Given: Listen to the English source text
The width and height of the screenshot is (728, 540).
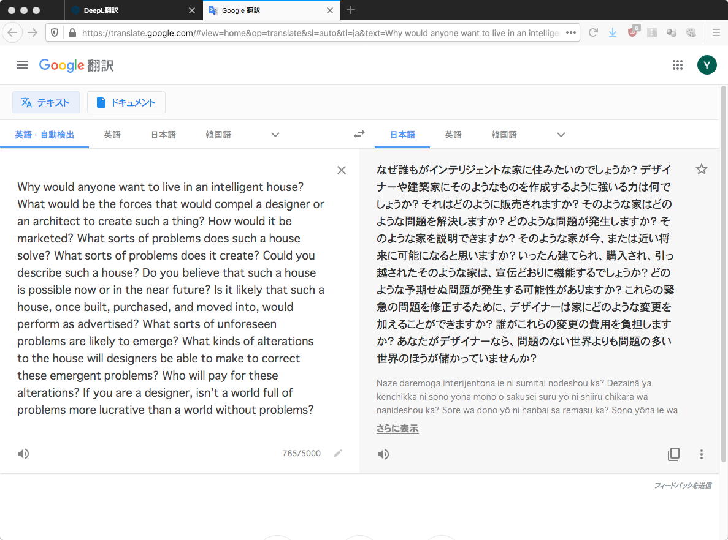Looking at the screenshot, I should [x=23, y=453].
